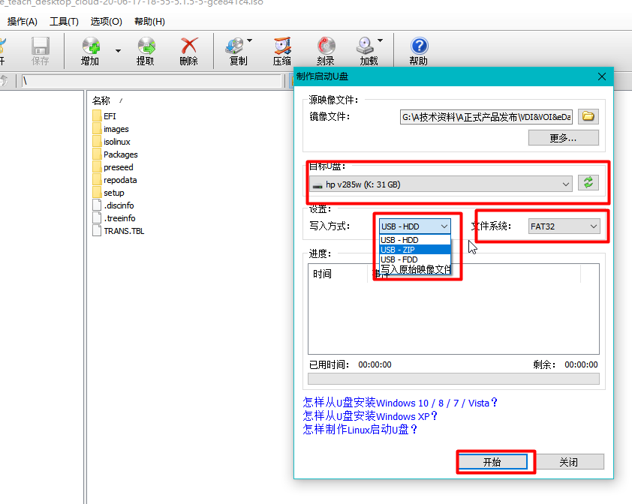Viewport: 632px width, 504px height.
Task: Open Help (帮助) question mark icon
Action: click(419, 46)
